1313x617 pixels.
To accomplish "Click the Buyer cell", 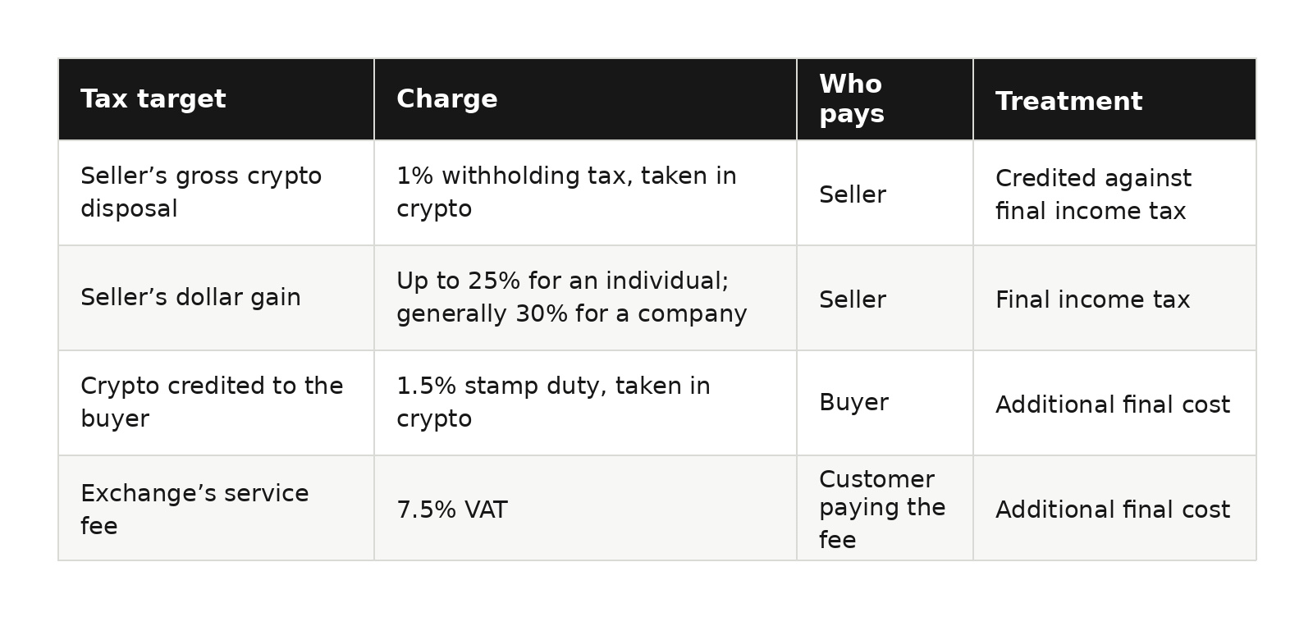I will [885, 403].
